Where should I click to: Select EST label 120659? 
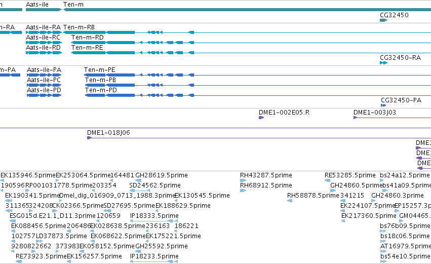click(x=108, y=216)
